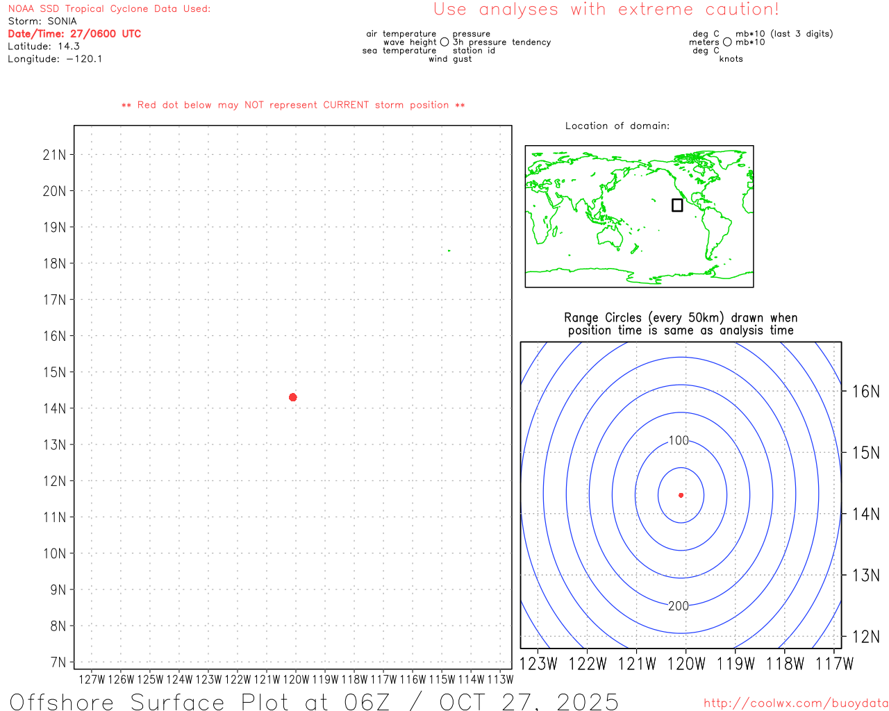Click the black domain box on world map
This screenshot has width=889, height=711.
pyautogui.click(x=677, y=205)
